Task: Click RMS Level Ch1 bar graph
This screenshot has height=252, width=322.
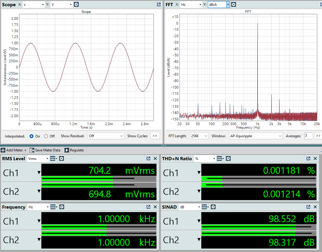Action: click(x=99, y=179)
